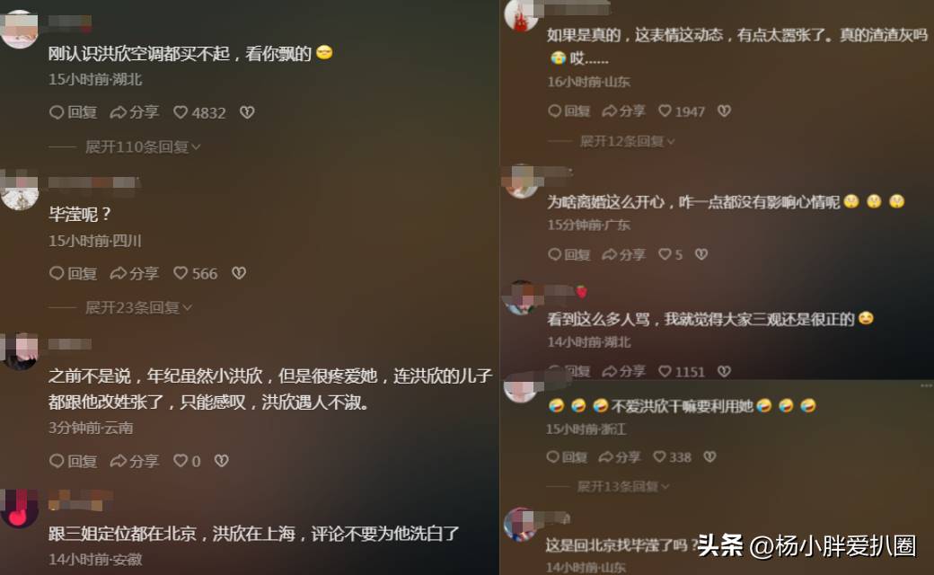Expand 展开12条回复 replies
This screenshot has width=934, height=575.
(627, 141)
